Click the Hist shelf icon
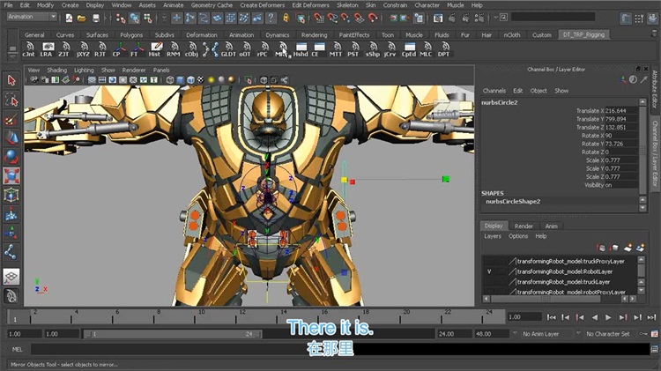661x371 pixels. pyautogui.click(x=155, y=49)
